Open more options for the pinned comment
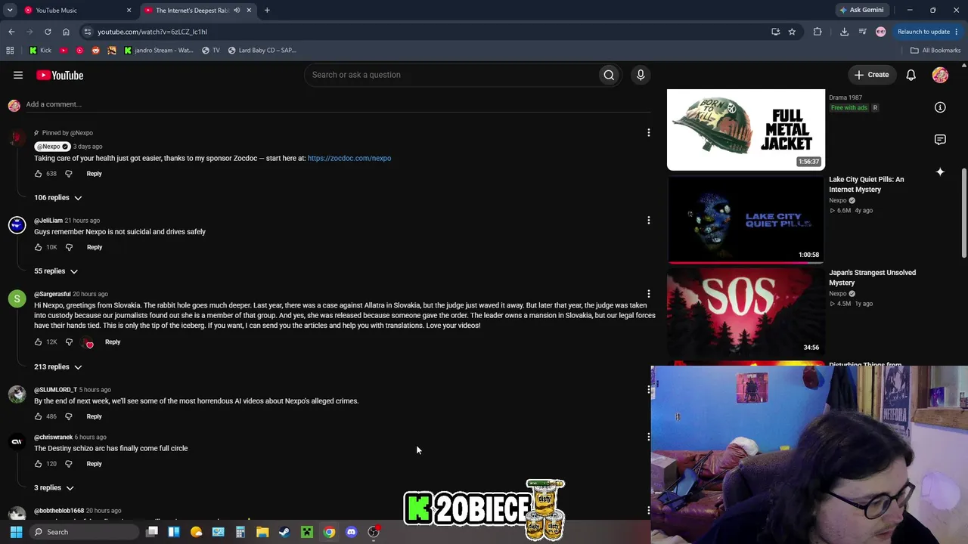The width and height of the screenshot is (968, 544). (648, 133)
